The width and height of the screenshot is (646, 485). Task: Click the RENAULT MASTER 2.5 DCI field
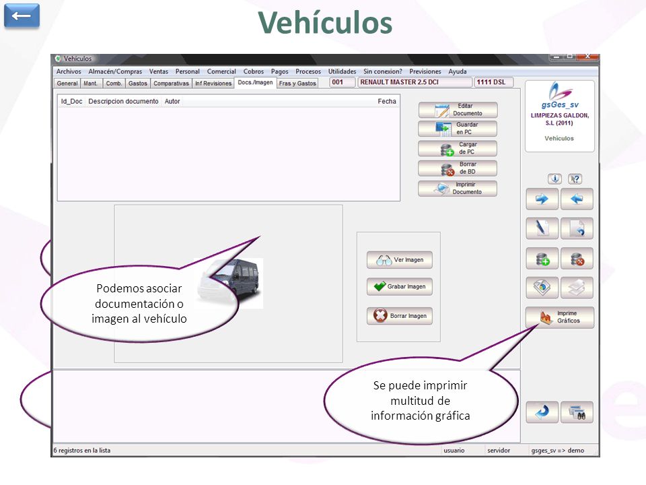[x=415, y=82]
